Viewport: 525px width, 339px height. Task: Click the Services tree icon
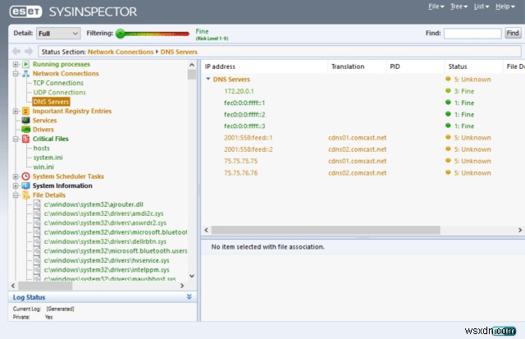25,121
